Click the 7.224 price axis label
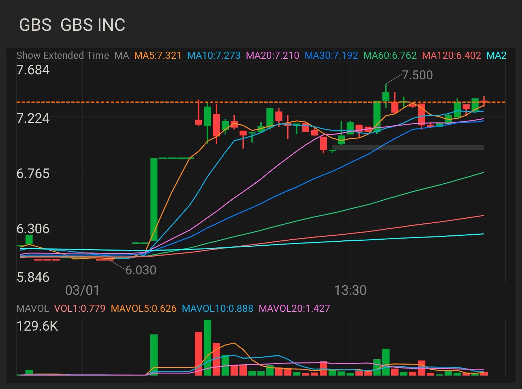Image resolution: width=522 pixels, height=389 pixels. click(x=33, y=118)
